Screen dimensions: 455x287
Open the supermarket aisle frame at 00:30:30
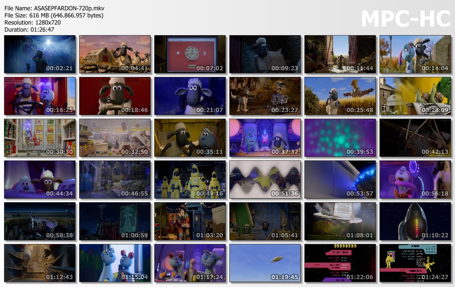(x=40, y=138)
